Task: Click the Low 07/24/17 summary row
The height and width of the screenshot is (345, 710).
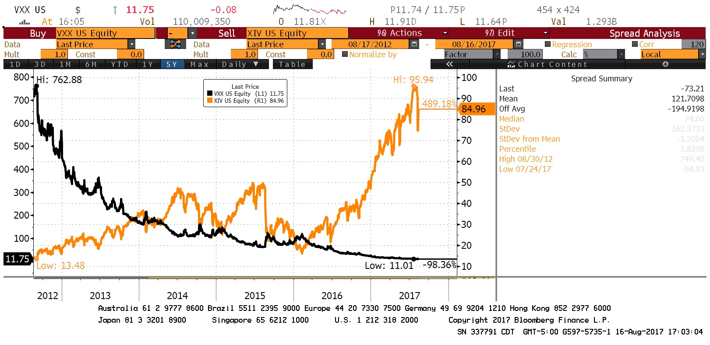Action: 601,169
